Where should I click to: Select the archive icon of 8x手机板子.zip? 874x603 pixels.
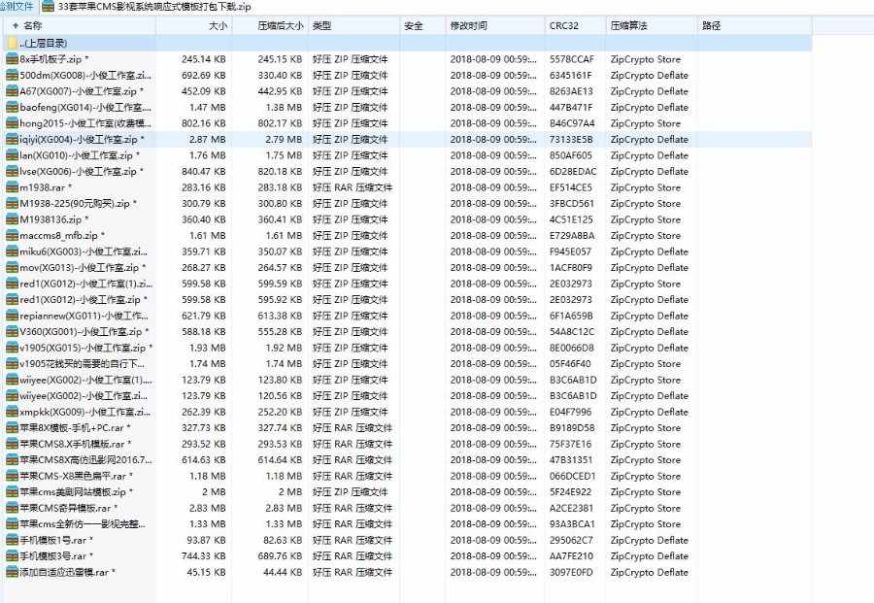[12, 59]
